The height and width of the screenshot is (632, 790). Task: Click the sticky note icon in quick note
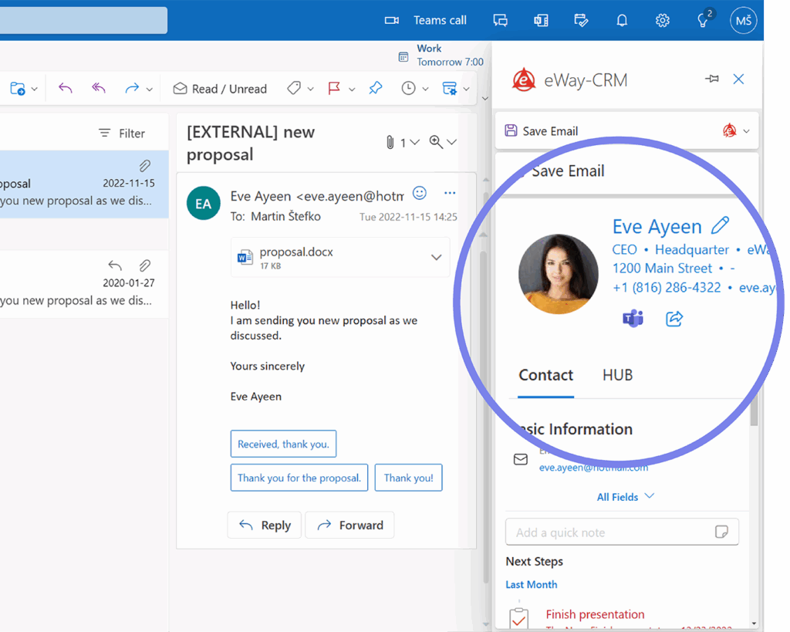pyautogui.click(x=721, y=532)
